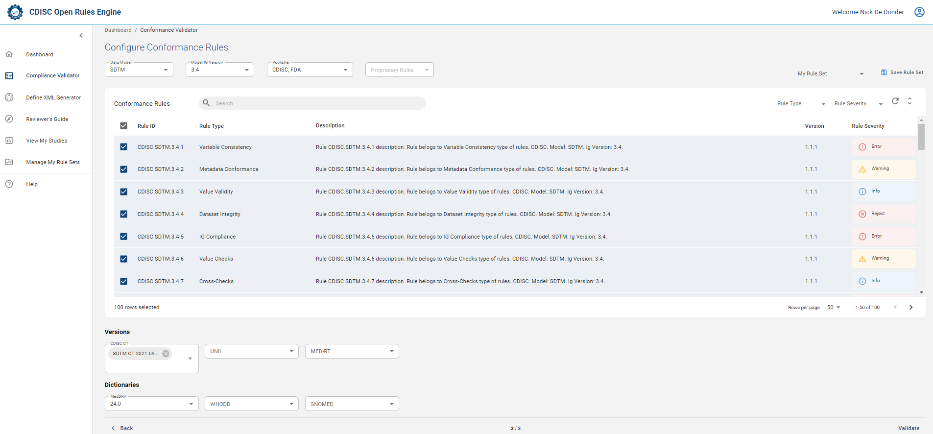Go to previous page of rules
The width and height of the screenshot is (933, 434).
click(895, 307)
